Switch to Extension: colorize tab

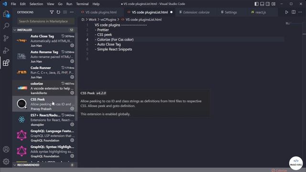(196, 12)
